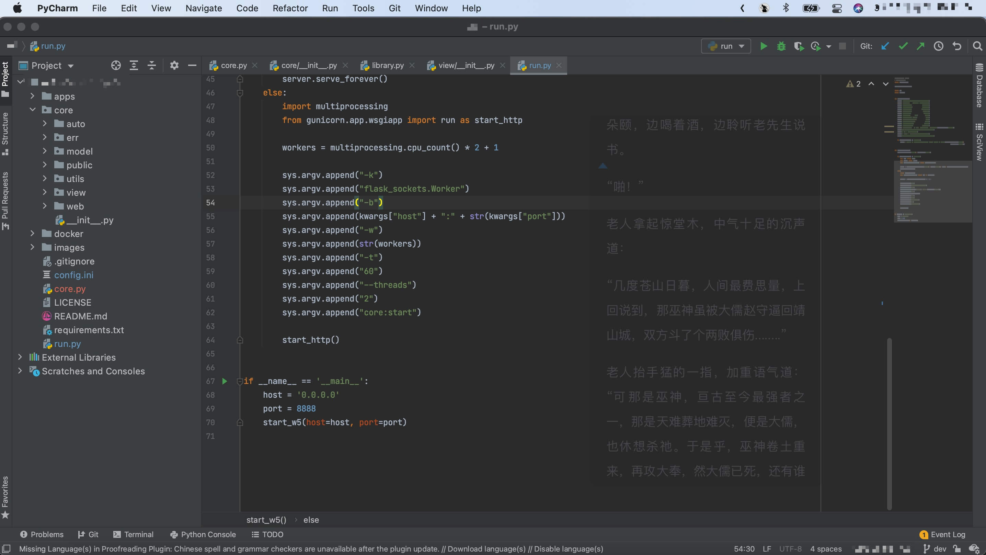
Task: Collapse the core folder
Action: coord(33,110)
